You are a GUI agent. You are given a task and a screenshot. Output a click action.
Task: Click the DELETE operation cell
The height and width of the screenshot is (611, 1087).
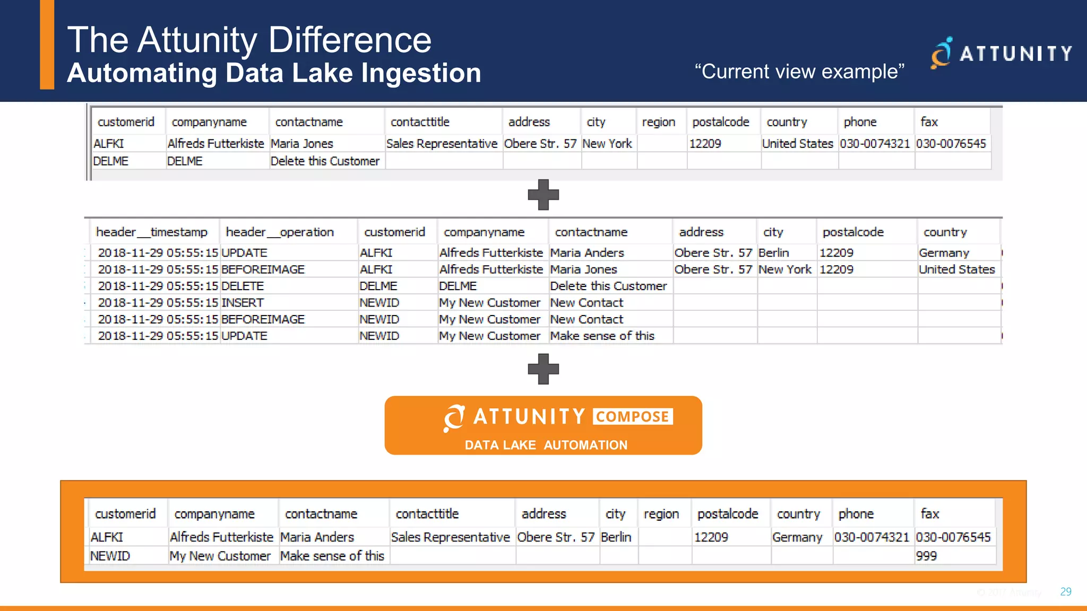coord(243,286)
